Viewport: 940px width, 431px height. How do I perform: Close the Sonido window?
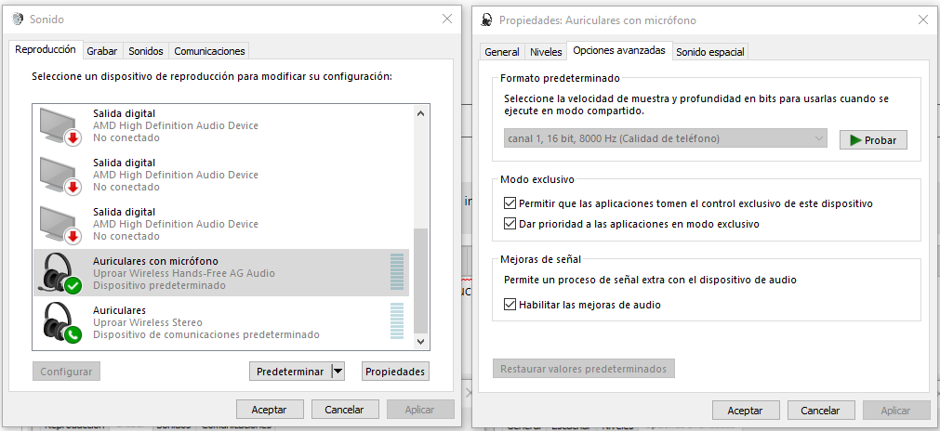pos(446,20)
